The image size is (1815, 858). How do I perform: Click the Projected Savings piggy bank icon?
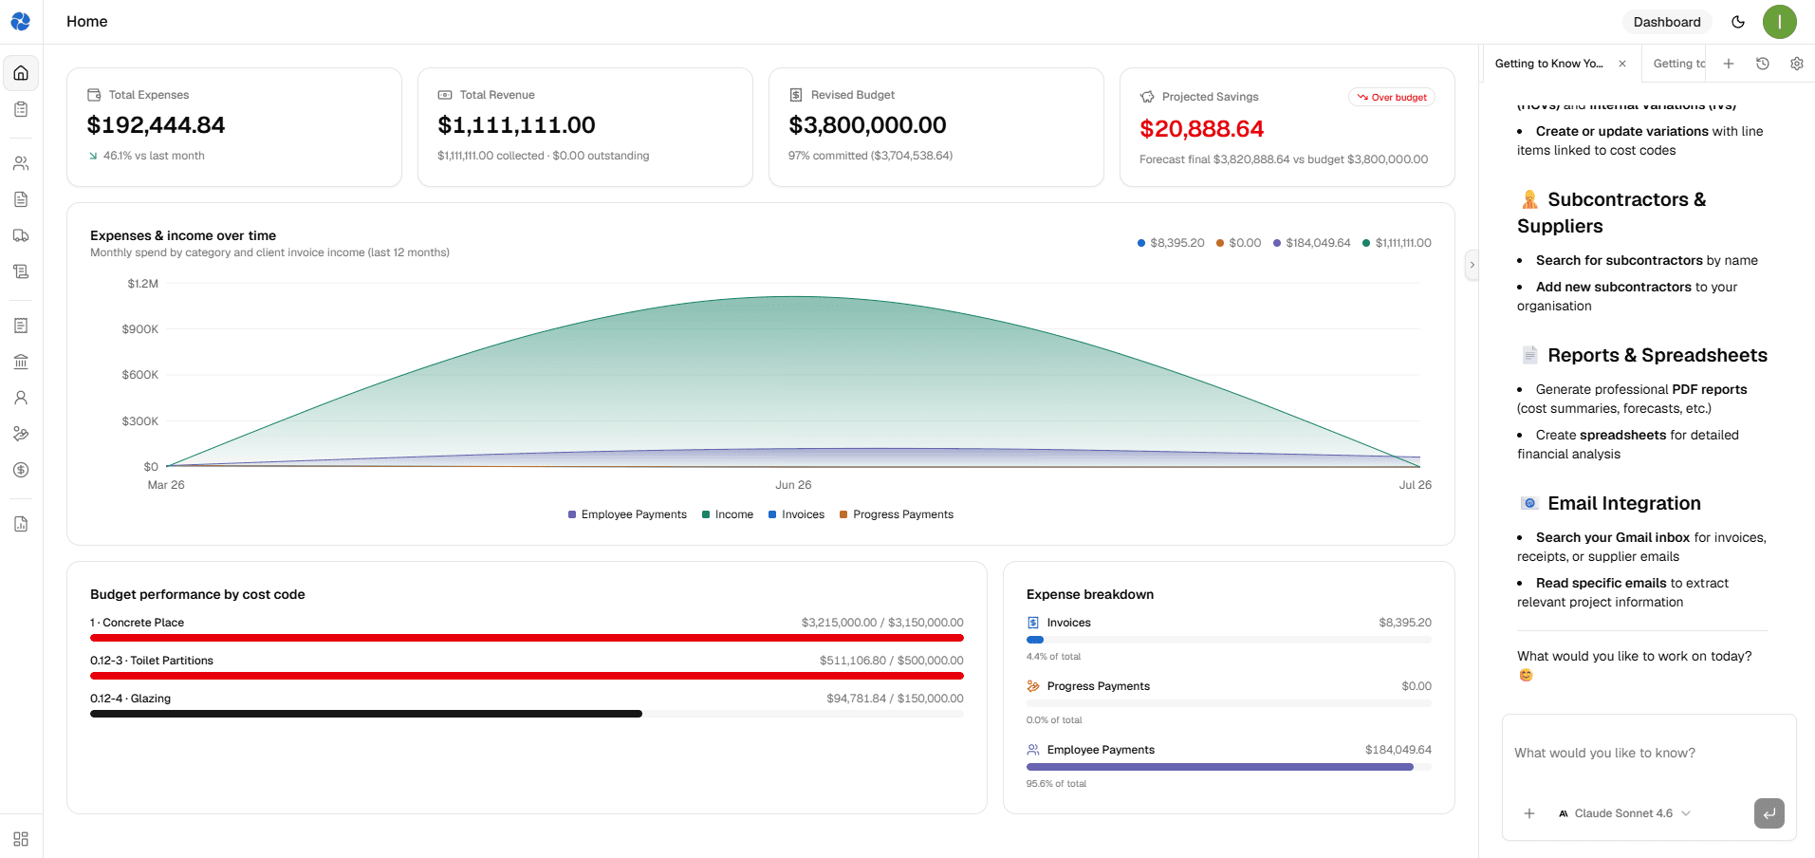pos(1147,97)
